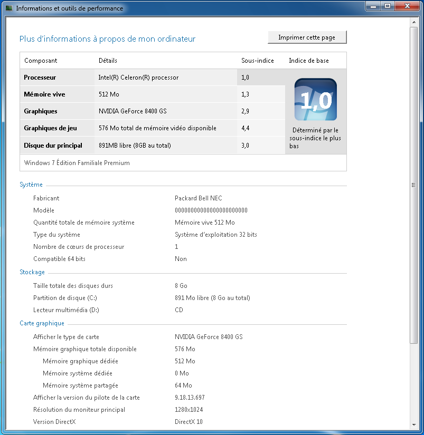Click Intel(R) Celeron(R) processor detail
Viewport: 424px width, 435px height.
138,78
